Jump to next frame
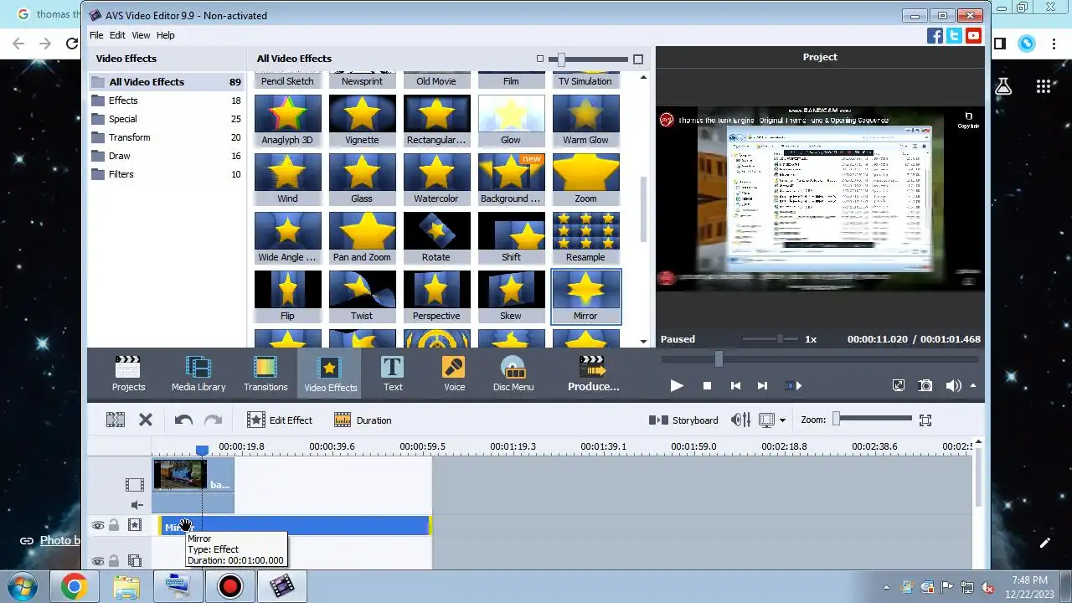The width and height of the screenshot is (1072, 603). 762,385
